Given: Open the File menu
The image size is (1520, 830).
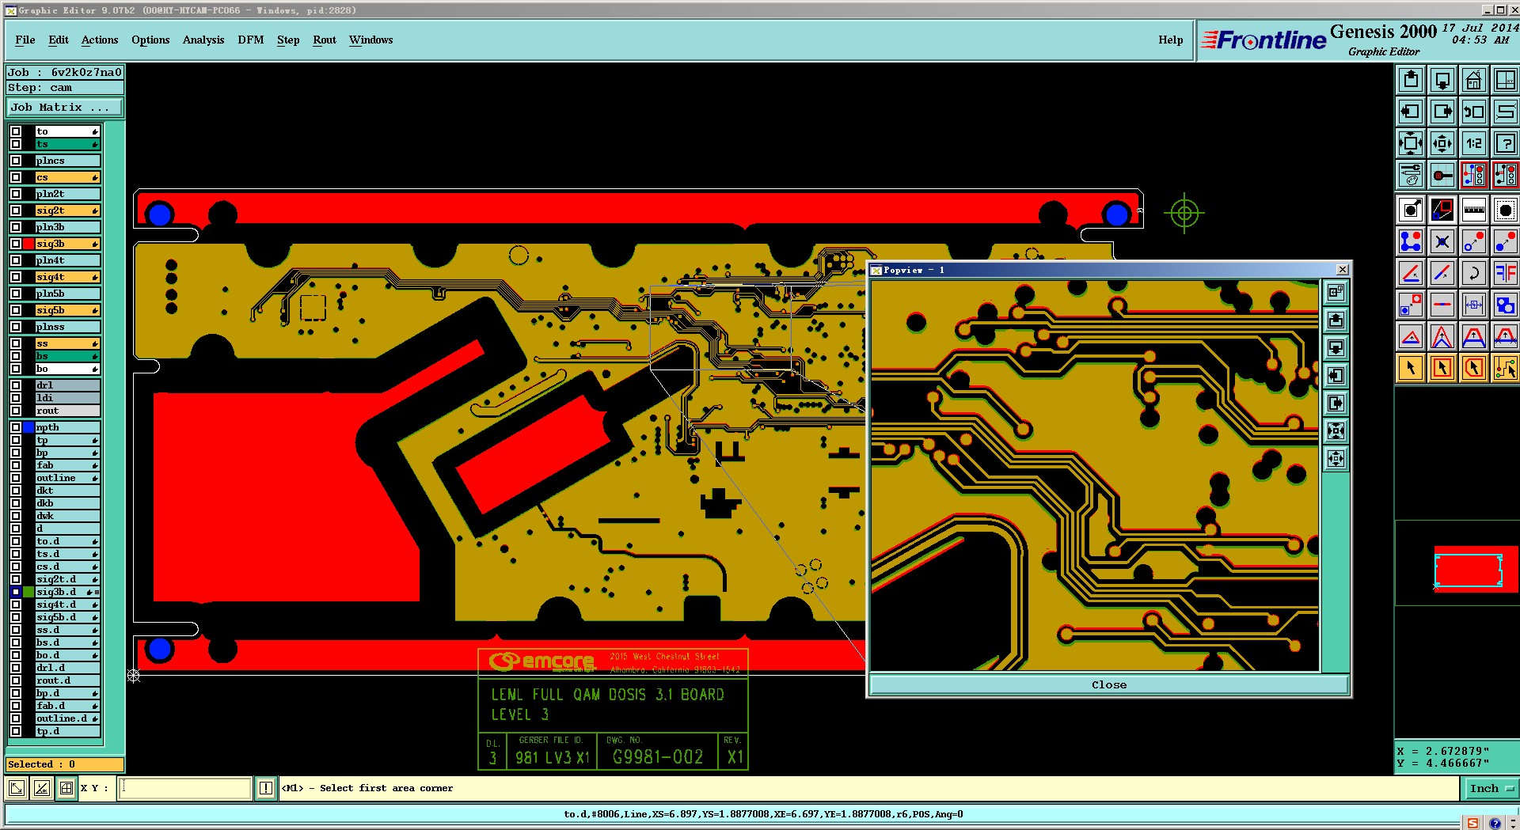Looking at the screenshot, I should click(25, 40).
